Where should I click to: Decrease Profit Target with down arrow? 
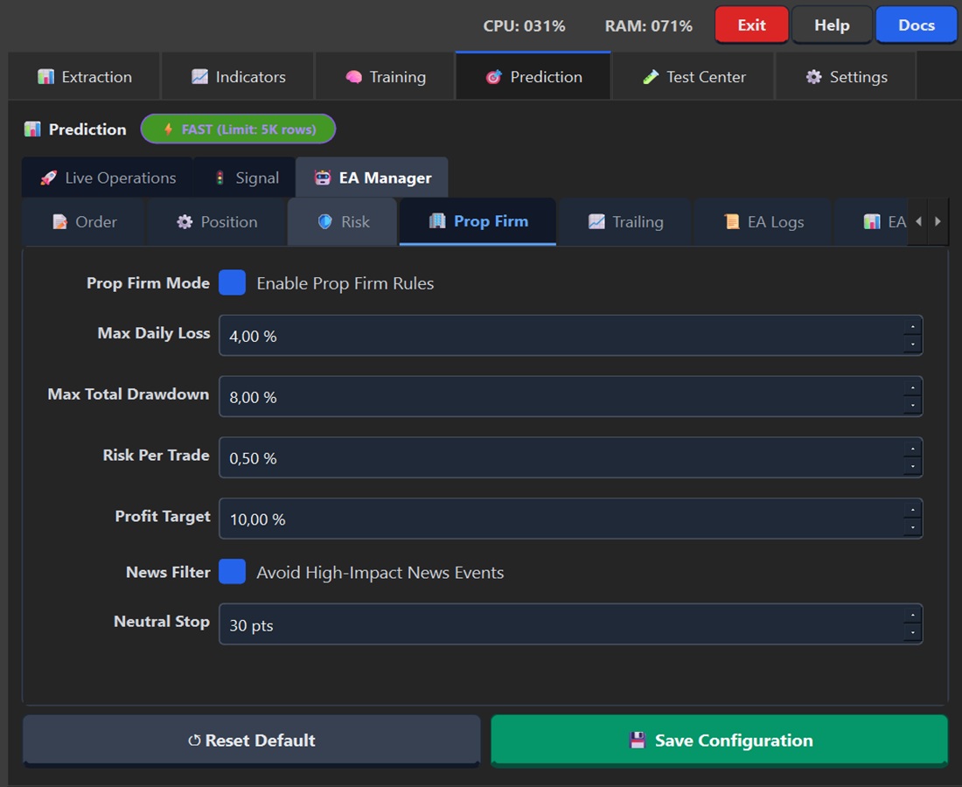(x=912, y=527)
